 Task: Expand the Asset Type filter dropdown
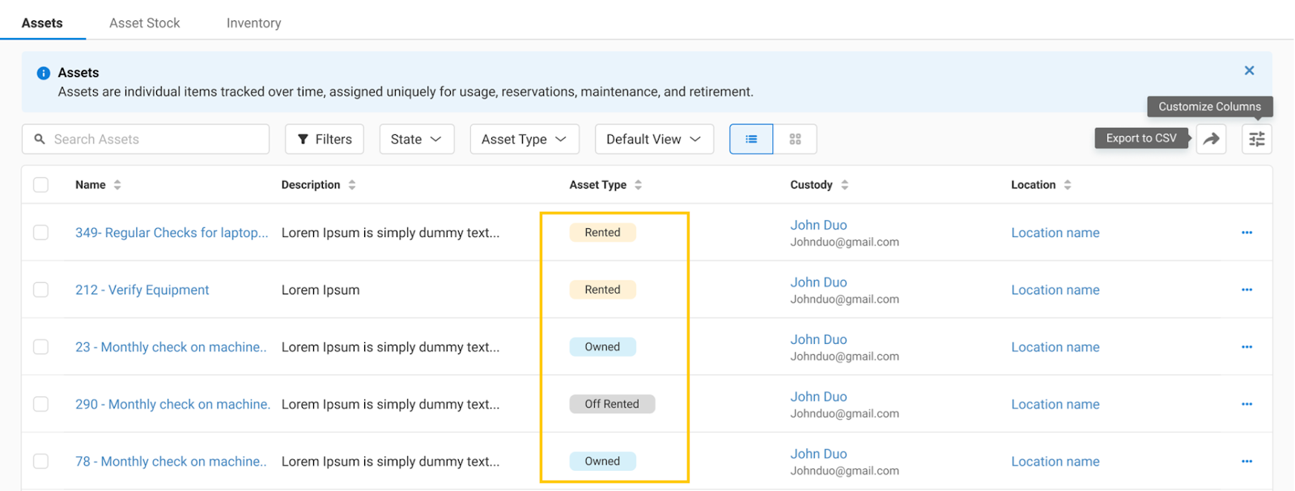524,139
